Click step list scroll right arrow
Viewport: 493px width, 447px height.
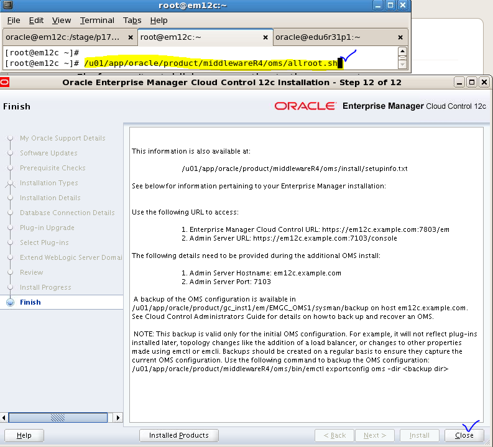[x=118, y=418]
